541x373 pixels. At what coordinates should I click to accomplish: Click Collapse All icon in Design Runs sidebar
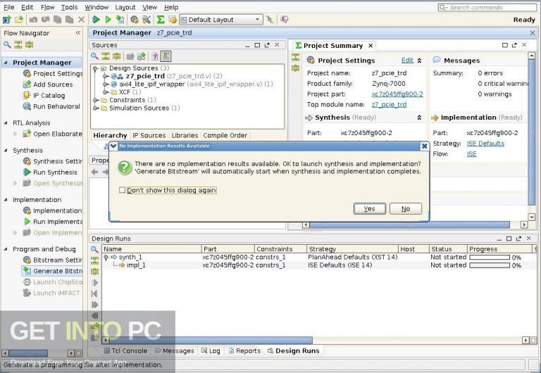point(94,260)
